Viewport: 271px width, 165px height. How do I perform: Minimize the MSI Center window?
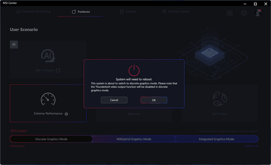(245, 4)
